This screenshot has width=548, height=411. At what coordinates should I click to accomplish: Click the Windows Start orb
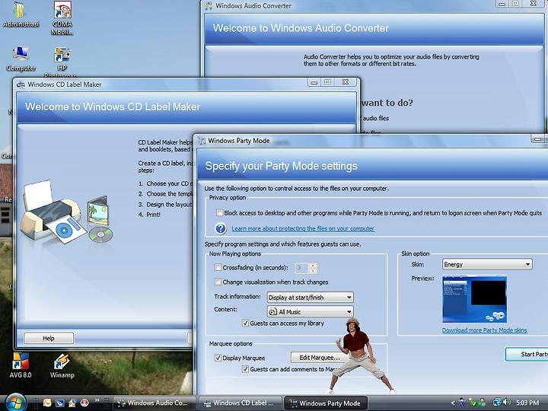pyautogui.click(x=16, y=403)
